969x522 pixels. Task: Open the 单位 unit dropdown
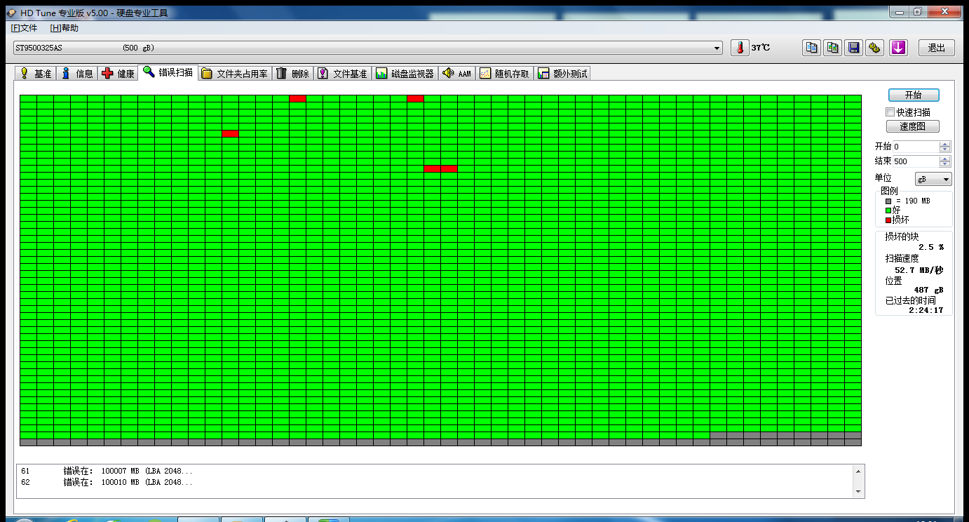pyautogui.click(x=933, y=179)
